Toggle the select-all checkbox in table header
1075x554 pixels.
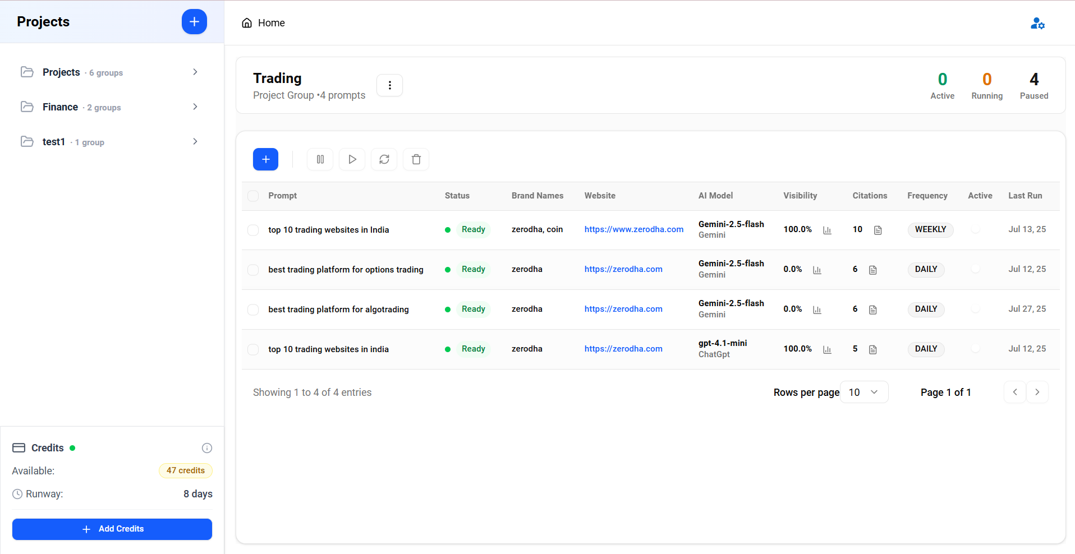(253, 196)
